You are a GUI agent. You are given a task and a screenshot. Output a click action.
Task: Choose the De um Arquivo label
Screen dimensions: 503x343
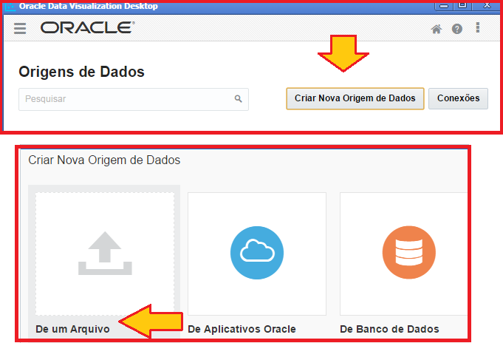[x=72, y=329]
